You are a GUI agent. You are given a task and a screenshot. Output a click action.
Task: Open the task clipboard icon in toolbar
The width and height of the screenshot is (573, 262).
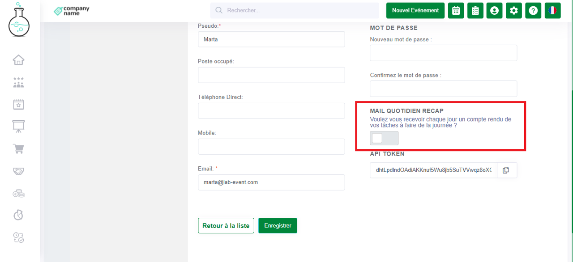coord(475,10)
